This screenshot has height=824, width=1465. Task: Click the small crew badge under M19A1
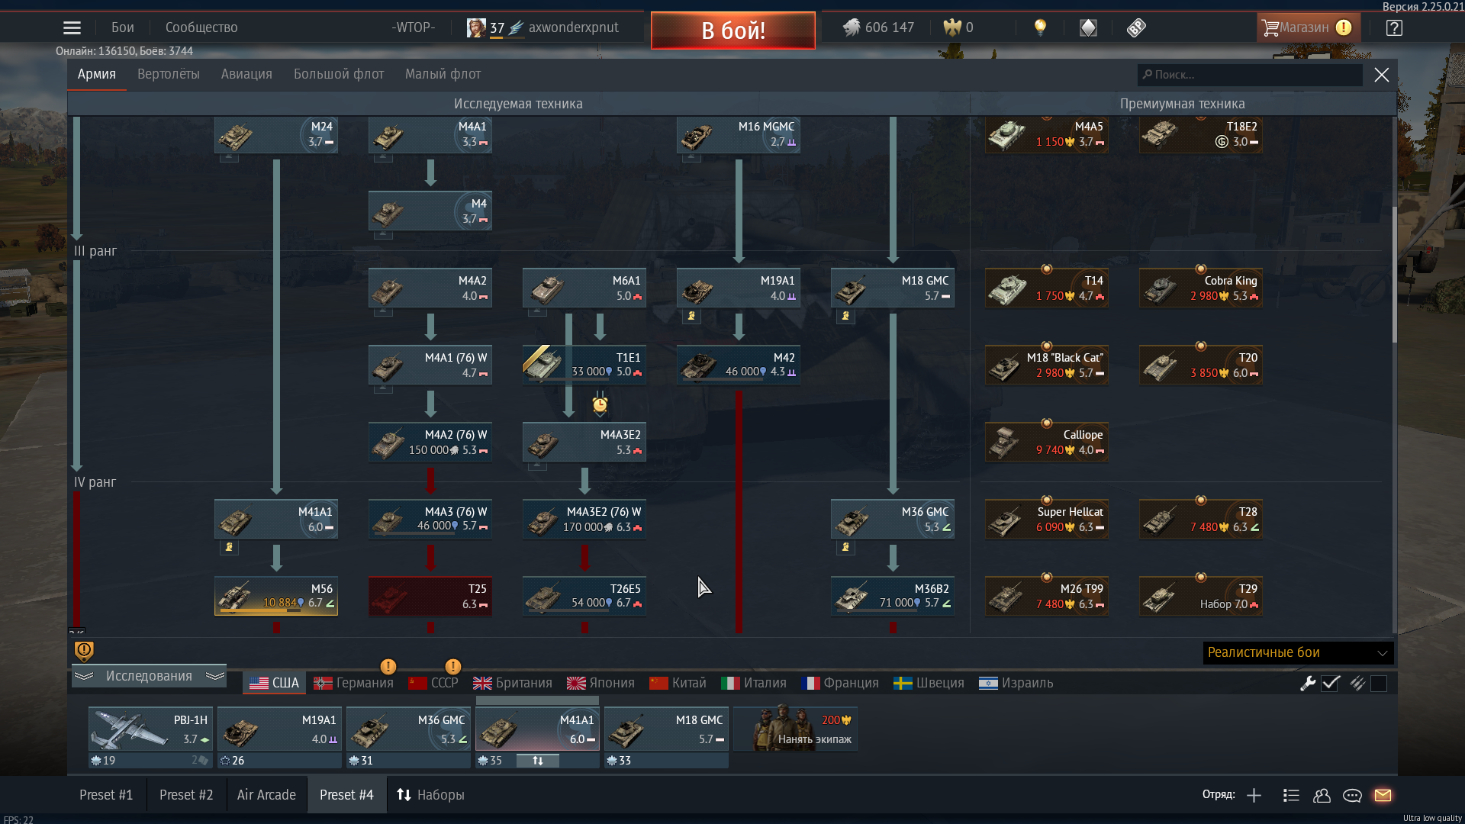[x=691, y=316]
